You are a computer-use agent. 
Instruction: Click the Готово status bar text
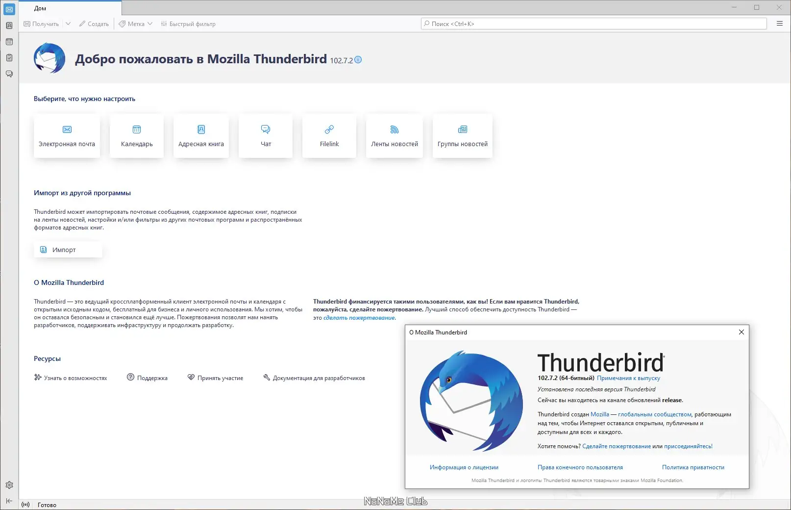pos(47,505)
